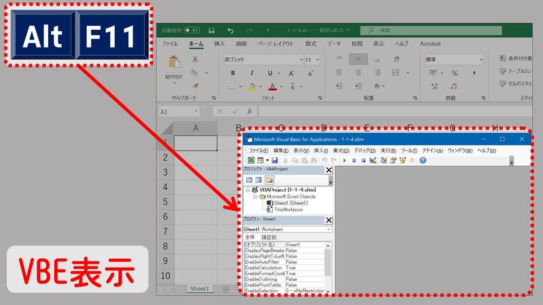Click the Find binoculars icon in VBE toolbar
This screenshot has height=305, width=543.
(x=314, y=160)
